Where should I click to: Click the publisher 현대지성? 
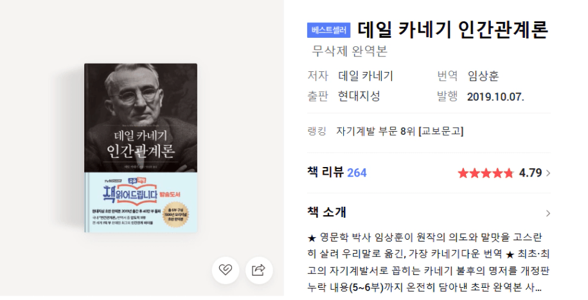tap(359, 96)
